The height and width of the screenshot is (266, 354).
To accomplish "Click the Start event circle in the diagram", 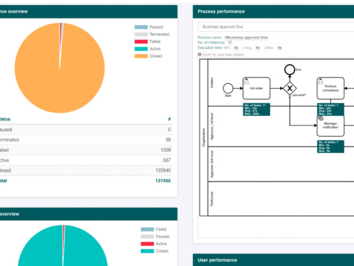I will [228, 88].
